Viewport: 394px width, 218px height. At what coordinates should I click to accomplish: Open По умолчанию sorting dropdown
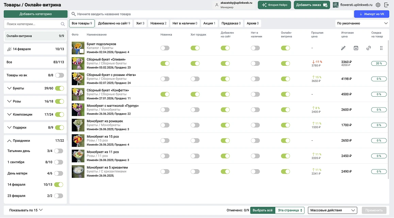click(362, 23)
